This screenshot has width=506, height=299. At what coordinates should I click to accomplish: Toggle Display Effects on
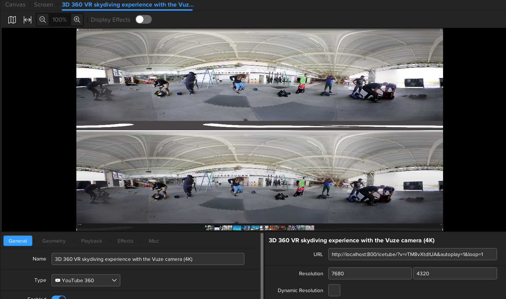tap(143, 19)
